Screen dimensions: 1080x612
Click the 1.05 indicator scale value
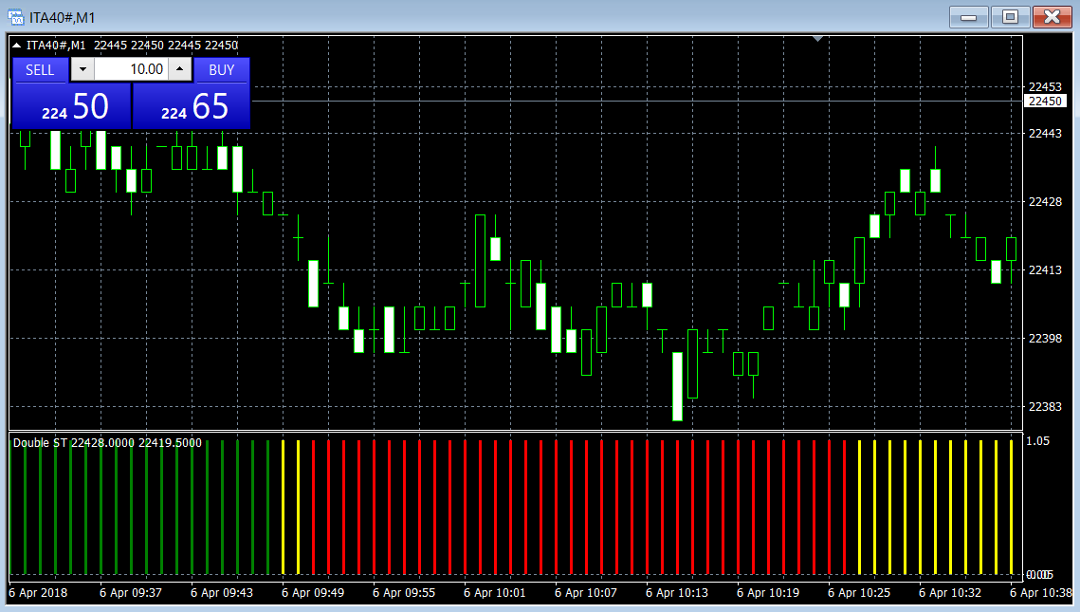click(x=1037, y=441)
